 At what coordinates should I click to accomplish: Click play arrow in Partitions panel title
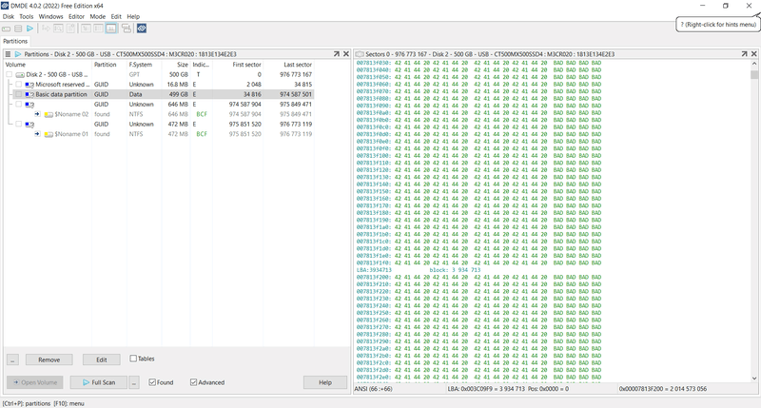(x=18, y=54)
